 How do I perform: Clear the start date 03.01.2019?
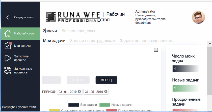[79, 91]
